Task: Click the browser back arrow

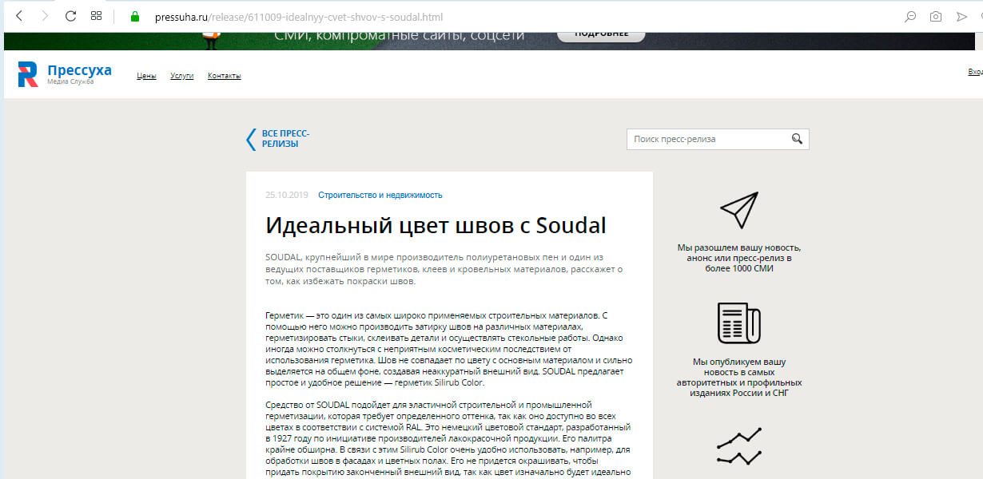Action: (x=19, y=16)
